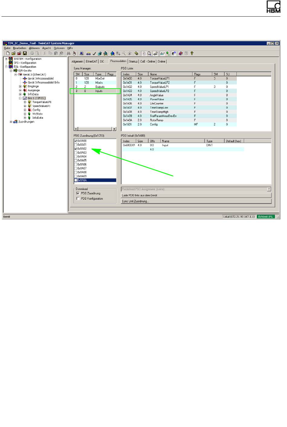Select the AngleValue row in PDO Liste

coord(179,95)
